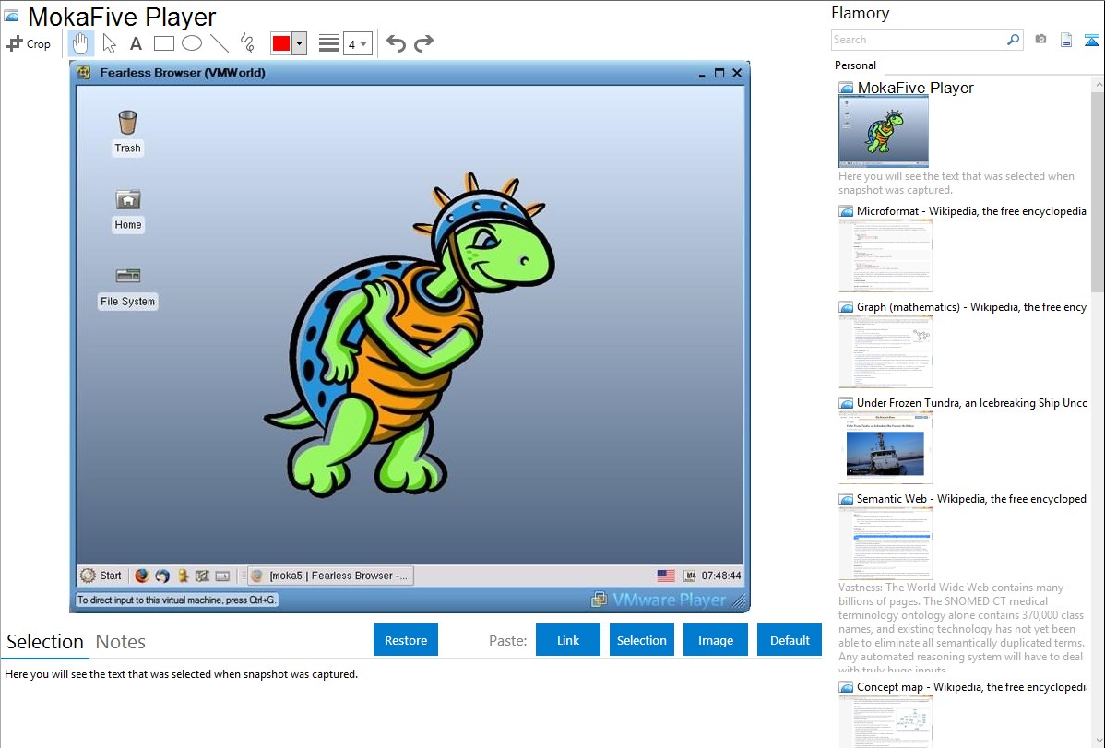Click the Paste Link button
The height and width of the screenshot is (748, 1105).
568,640
